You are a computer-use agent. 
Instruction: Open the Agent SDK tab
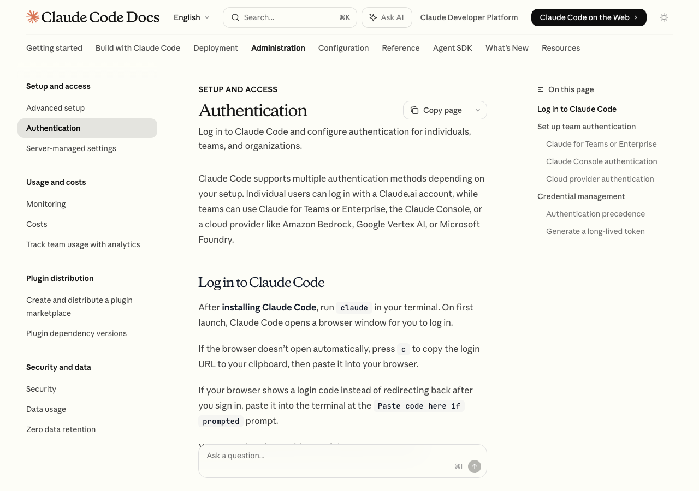coord(453,48)
